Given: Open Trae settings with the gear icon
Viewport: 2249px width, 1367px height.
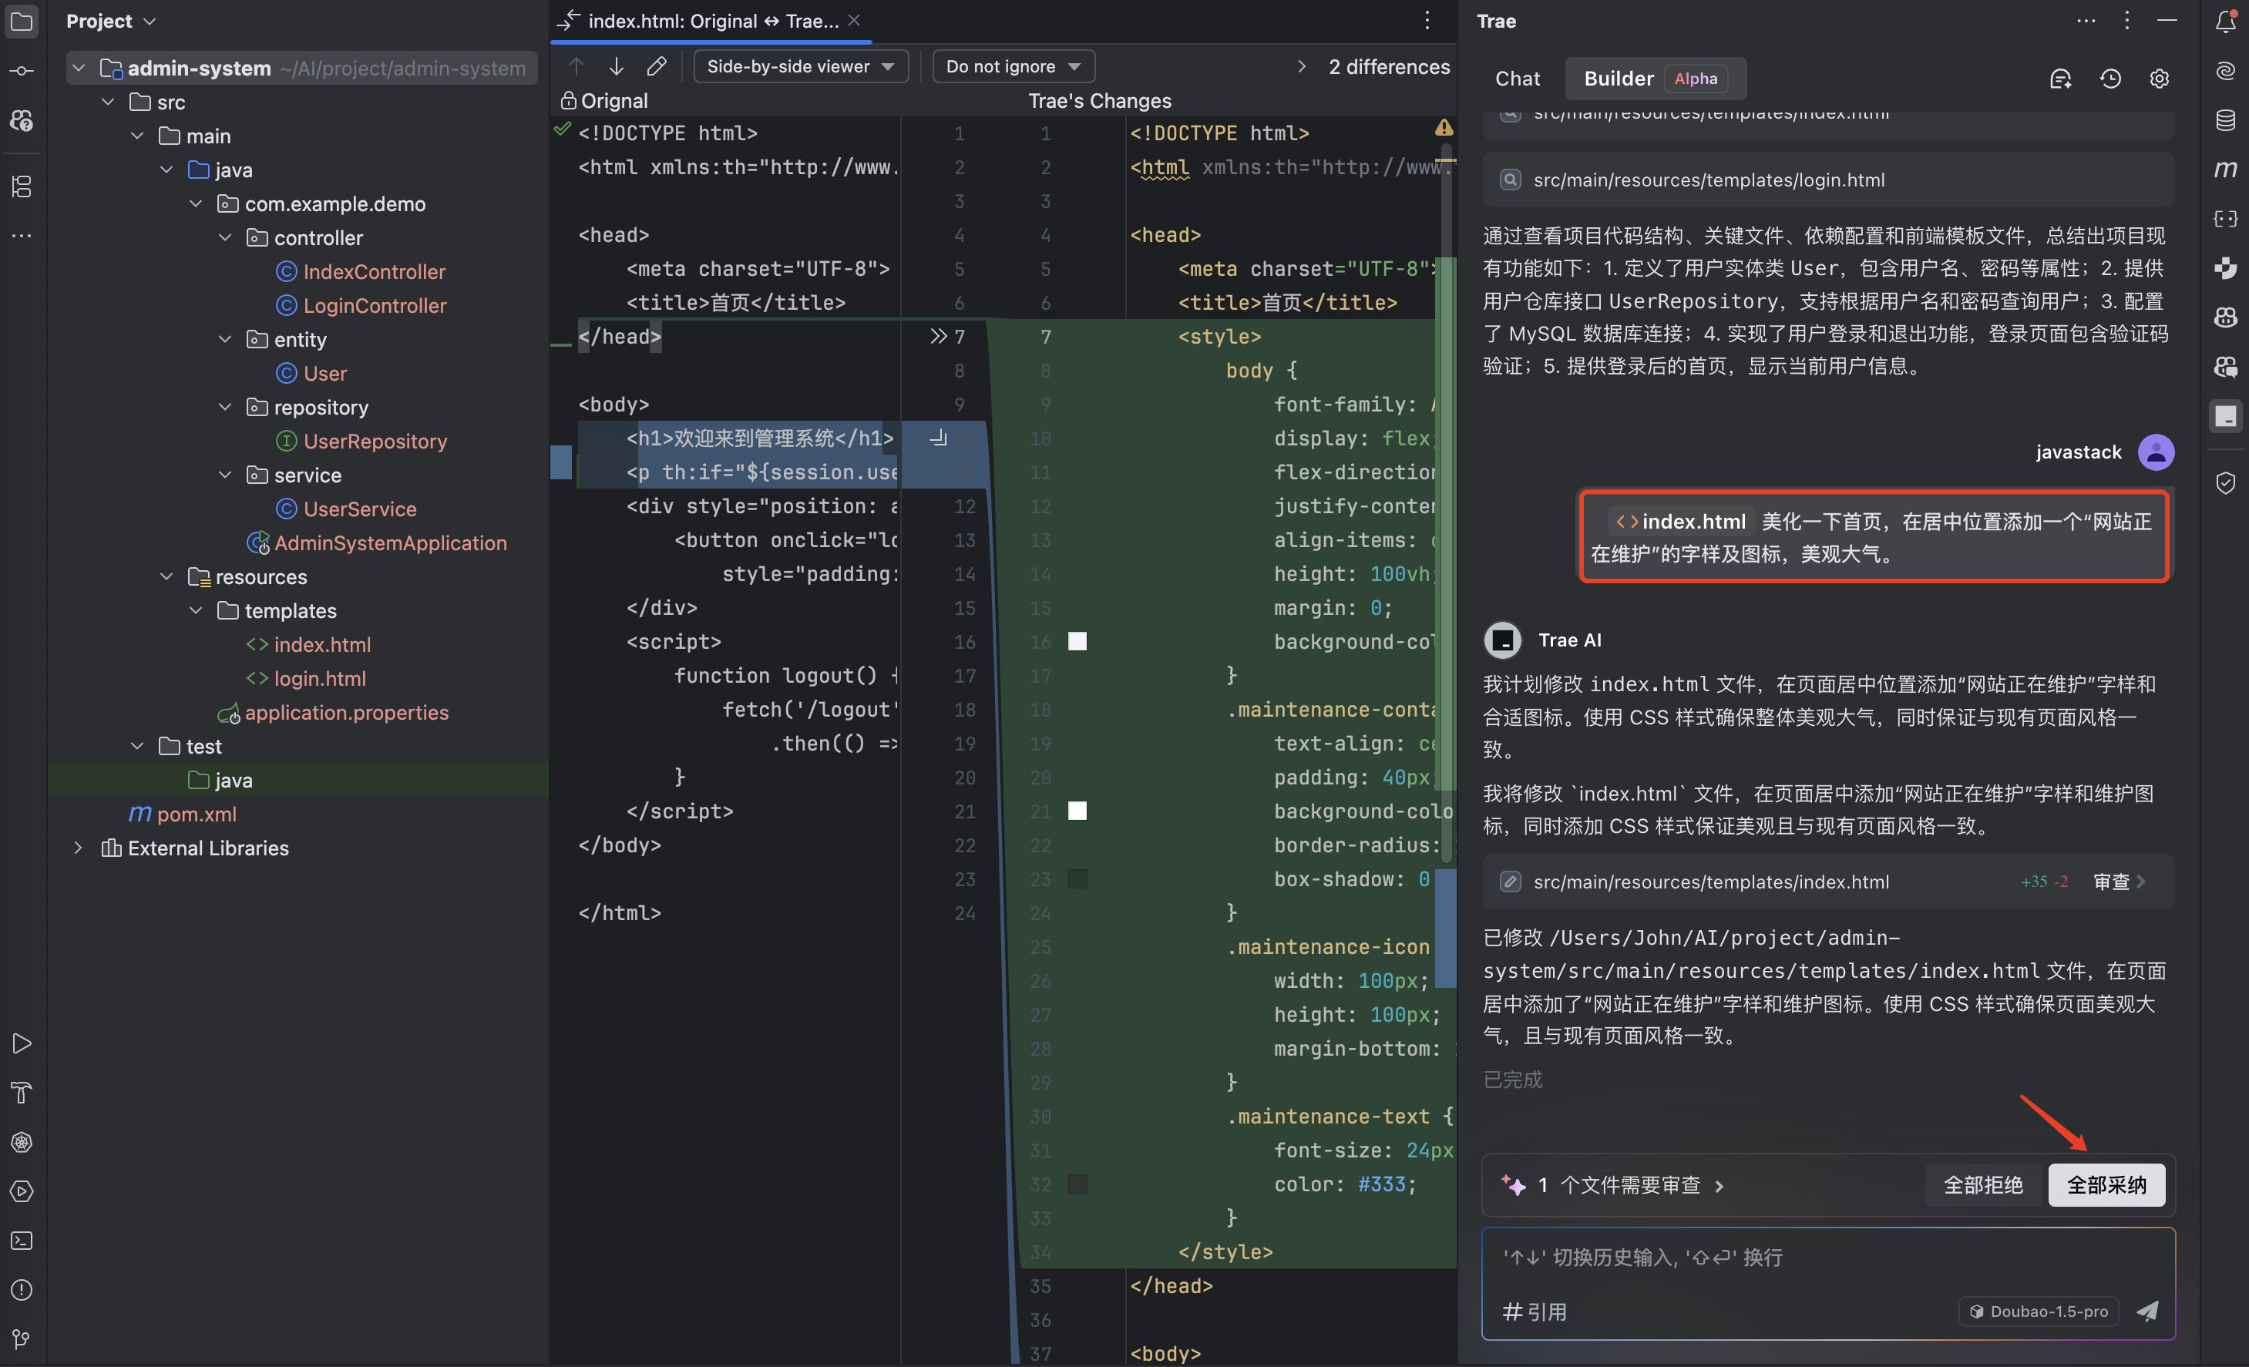Looking at the screenshot, I should pos(2160,79).
